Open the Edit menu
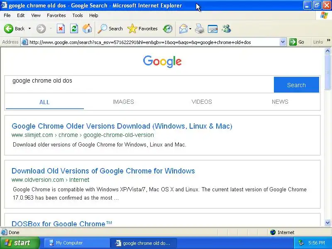 21,15
